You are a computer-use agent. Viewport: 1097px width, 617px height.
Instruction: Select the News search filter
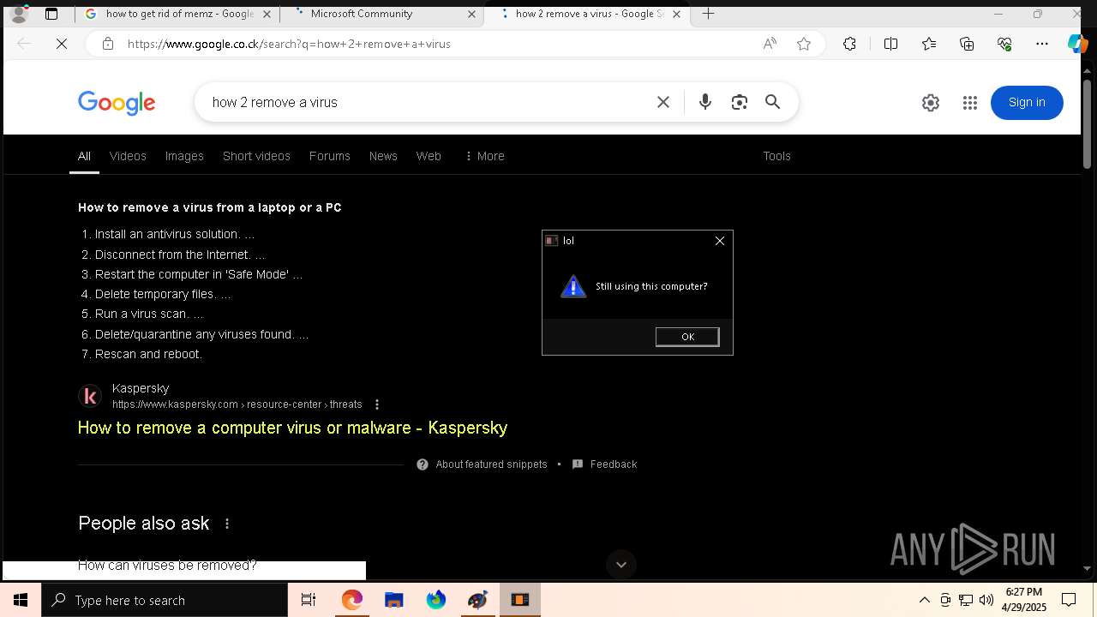(x=383, y=156)
